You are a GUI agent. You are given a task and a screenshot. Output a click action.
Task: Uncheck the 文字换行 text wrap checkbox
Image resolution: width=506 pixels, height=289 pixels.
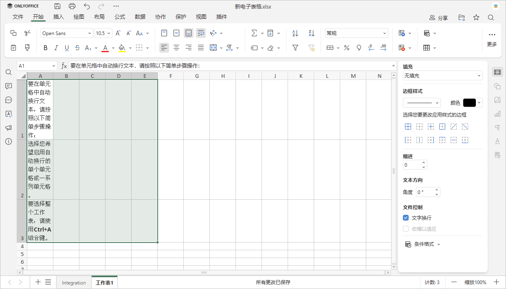tap(405, 217)
